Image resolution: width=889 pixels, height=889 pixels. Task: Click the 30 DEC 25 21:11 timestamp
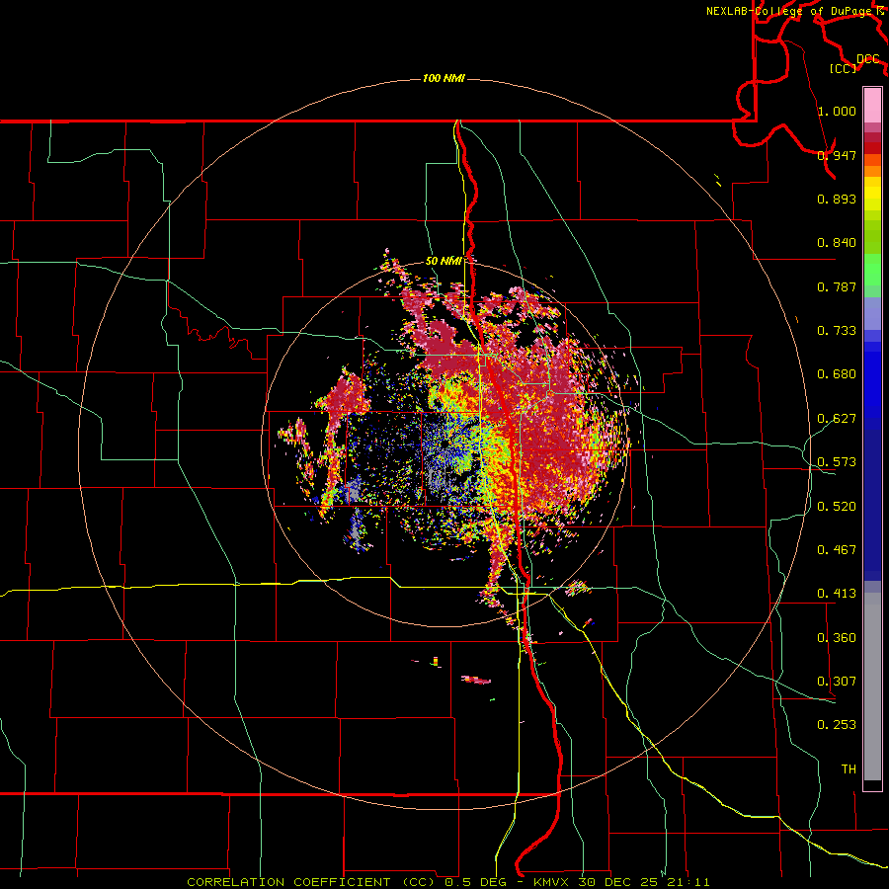[x=643, y=882]
